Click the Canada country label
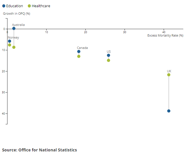The height and width of the screenshot is (154, 189). [x=82, y=48]
